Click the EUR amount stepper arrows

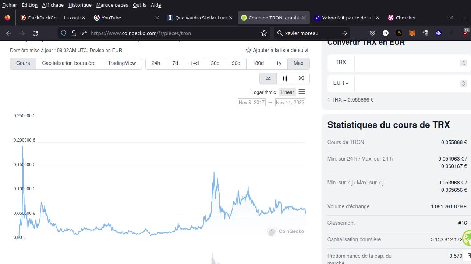[x=464, y=84]
